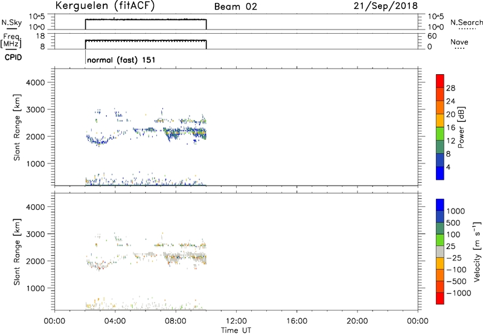The image size is (483, 334).
Task: Click the 'Slant Range [km]' label of velocity panel
Action: click(17, 252)
